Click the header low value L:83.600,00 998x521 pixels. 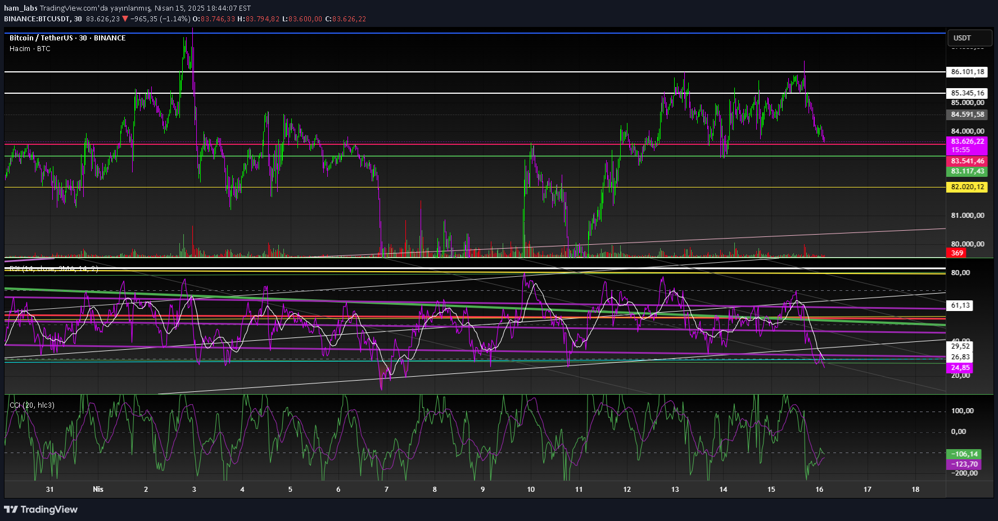point(302,19)
